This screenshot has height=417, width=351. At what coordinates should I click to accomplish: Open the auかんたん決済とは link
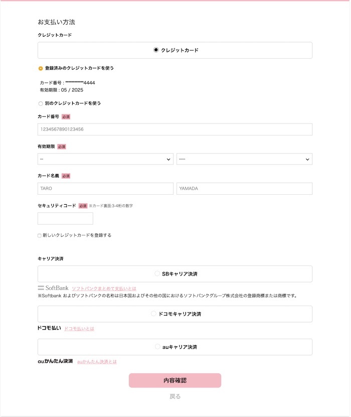[x=97, y=362]
